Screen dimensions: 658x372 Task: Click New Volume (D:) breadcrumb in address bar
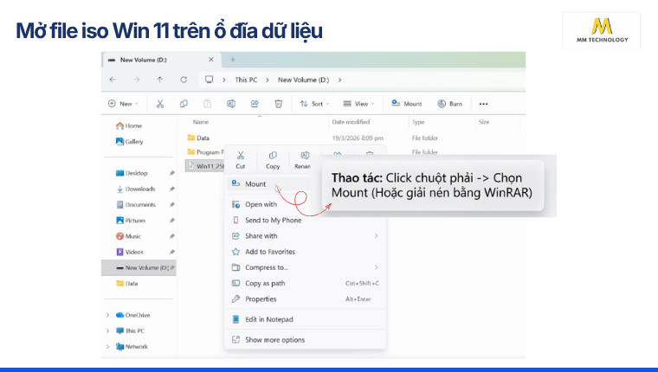pyautogui.click(x=303, y=80)
